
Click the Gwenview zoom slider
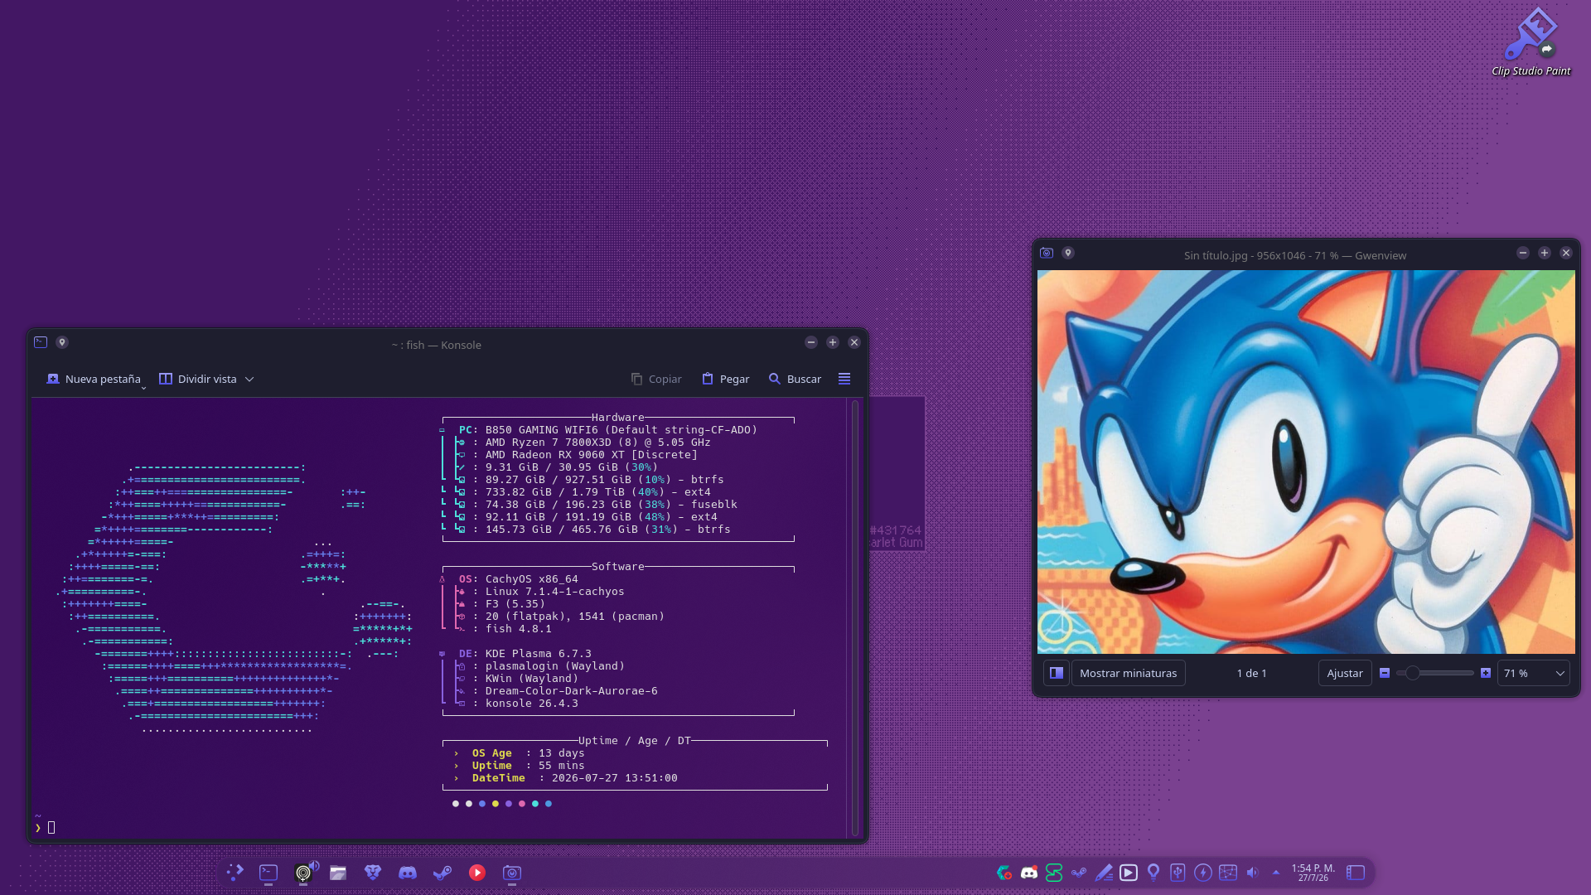pos(1435,673)
